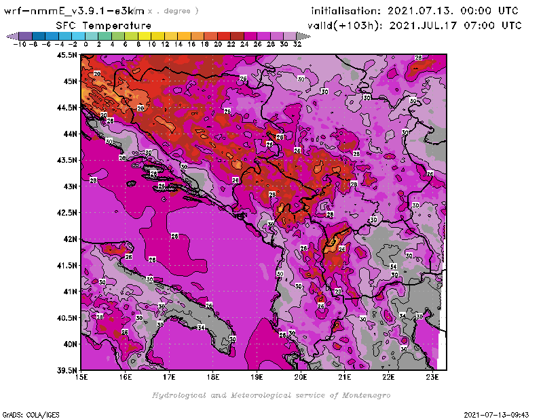The image size is (543, 419).
Task: Click the "41.5N" latitude axis label
Action: (67, 265)
